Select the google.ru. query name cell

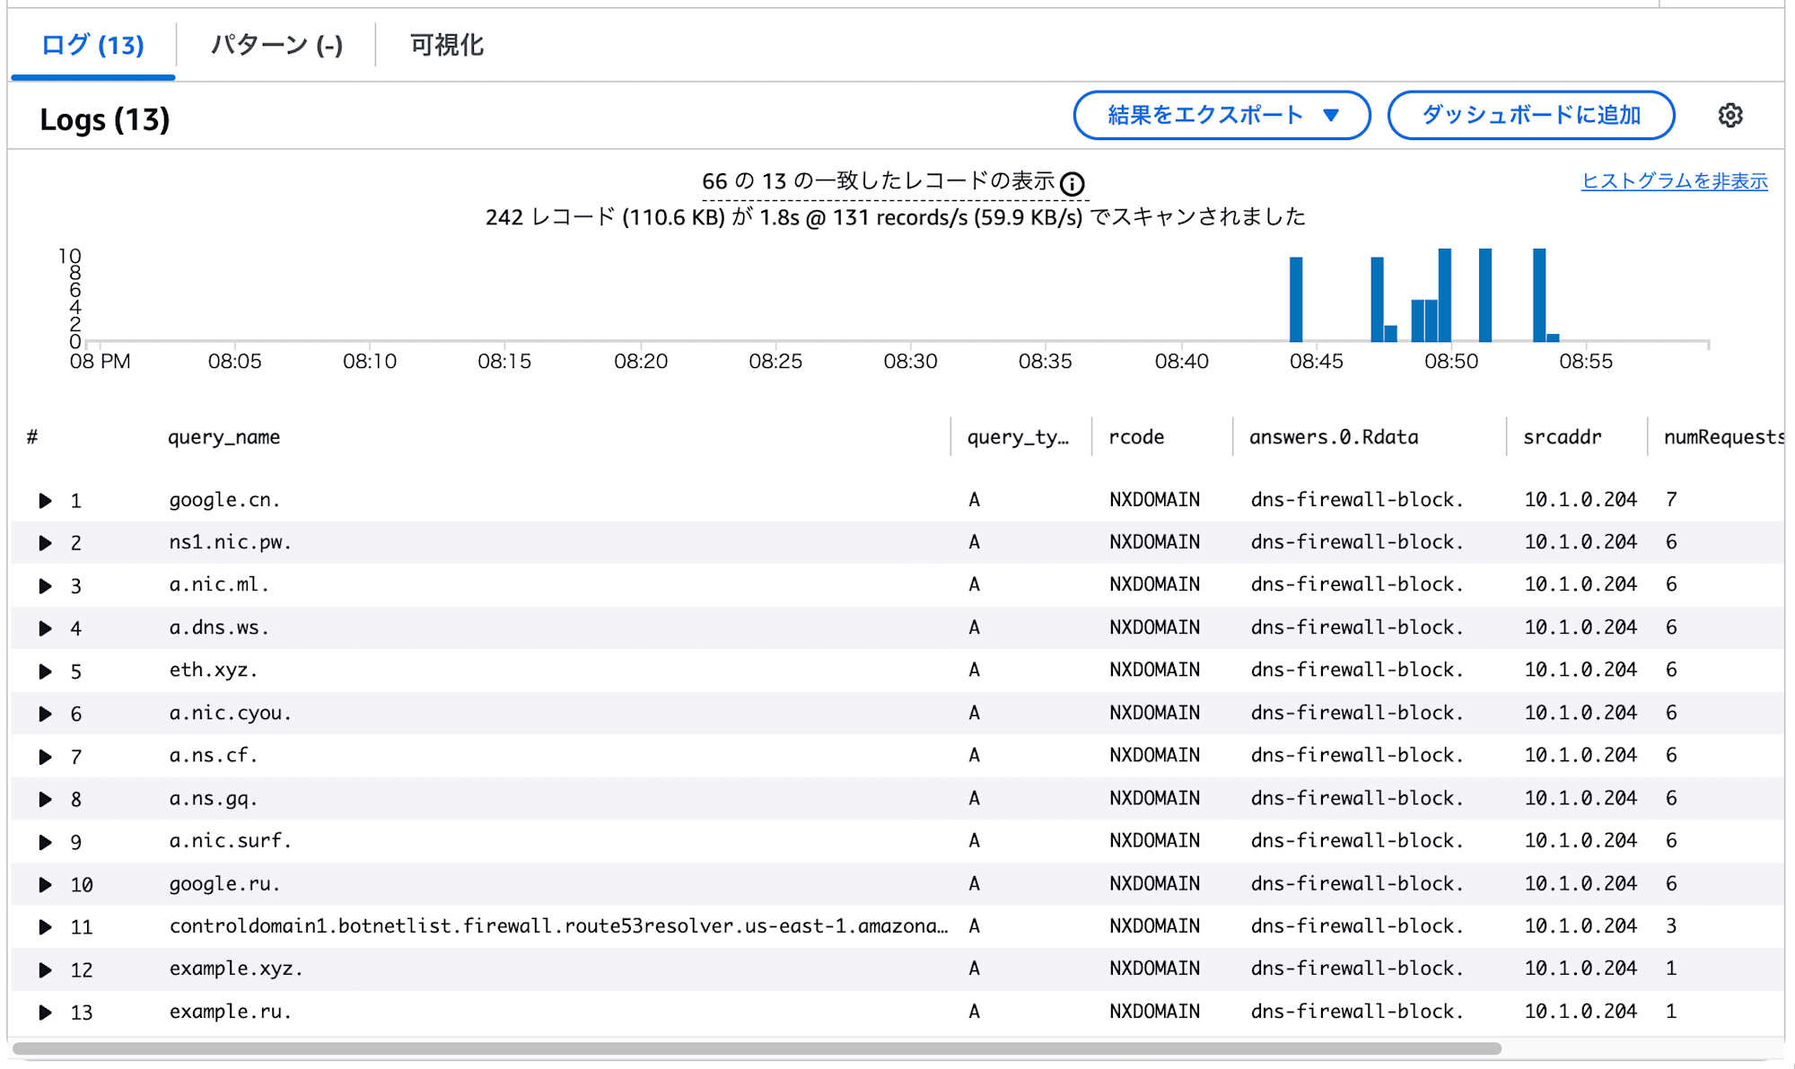225,883
